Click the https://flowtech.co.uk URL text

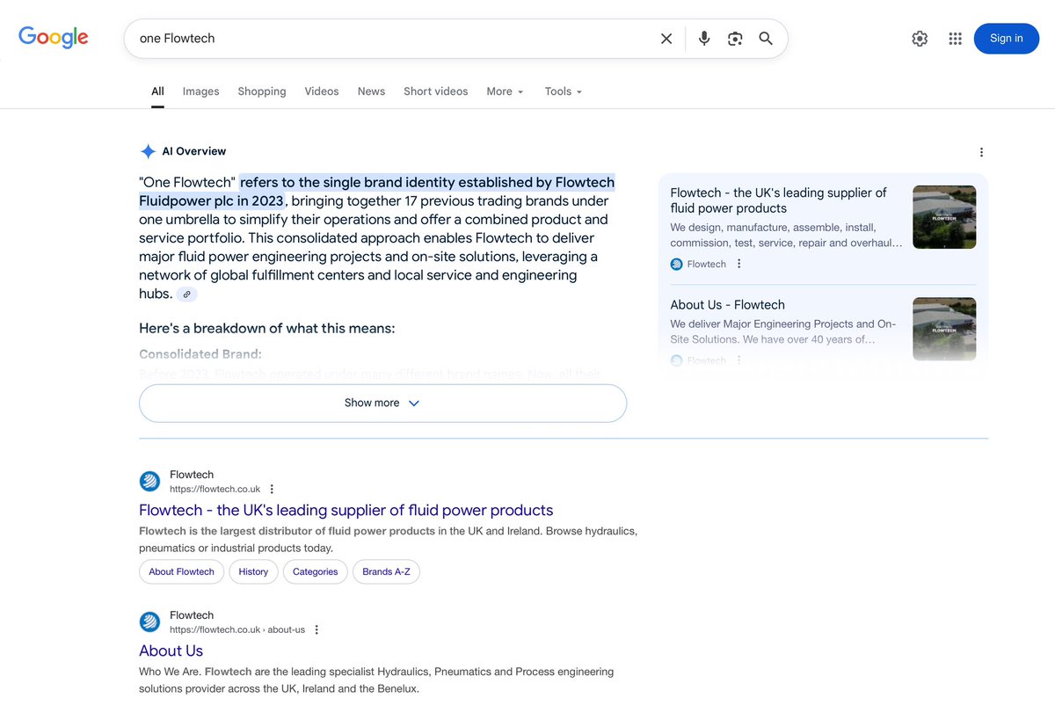215,490
